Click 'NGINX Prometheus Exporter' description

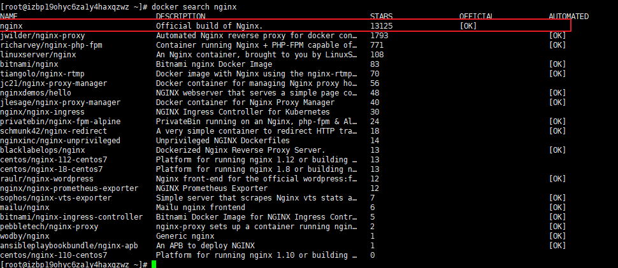point(212,188)
